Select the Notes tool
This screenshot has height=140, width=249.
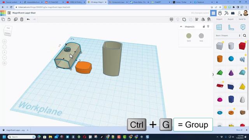coord(243,27)
